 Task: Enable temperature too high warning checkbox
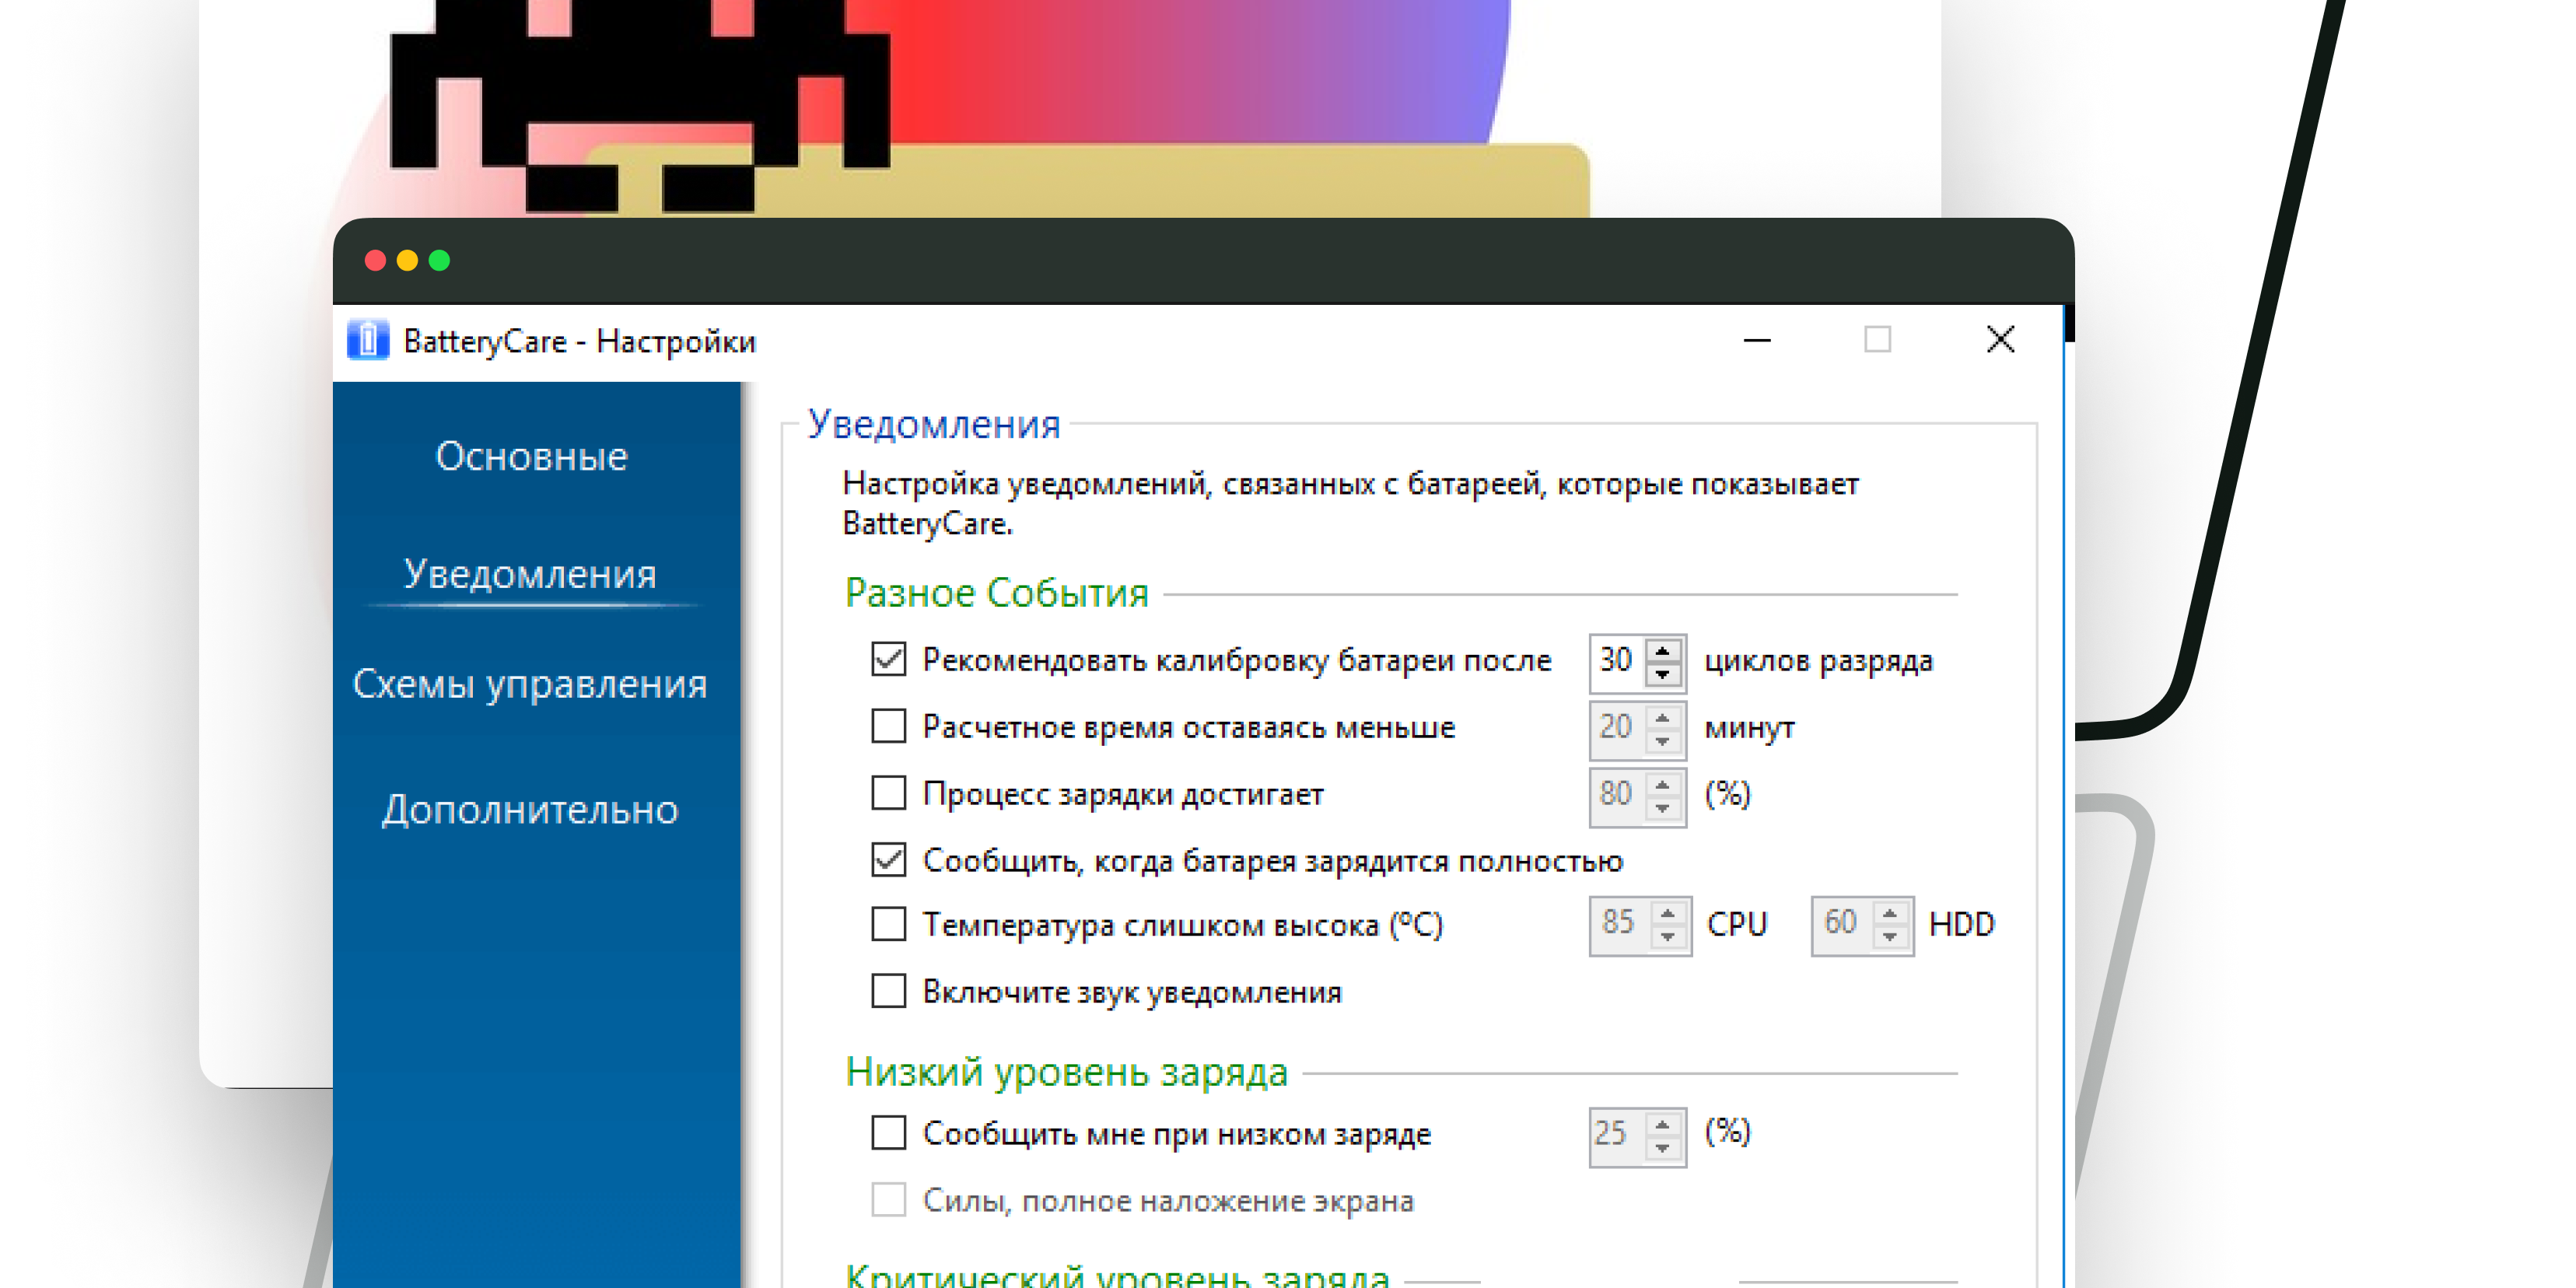[888, 924]
